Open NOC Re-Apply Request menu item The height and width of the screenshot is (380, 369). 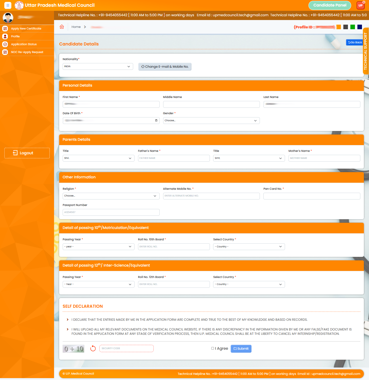pyautogui.click(x=27, y=52)
